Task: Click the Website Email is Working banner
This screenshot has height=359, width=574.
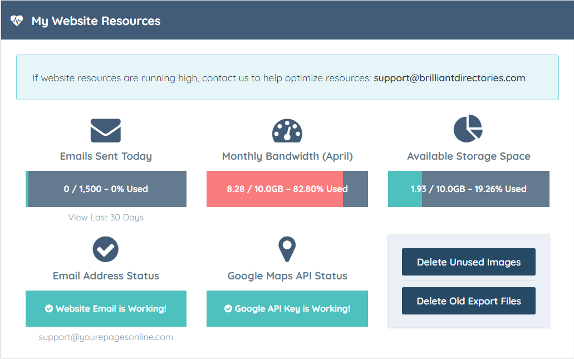Action: click(x=105, y=309)
